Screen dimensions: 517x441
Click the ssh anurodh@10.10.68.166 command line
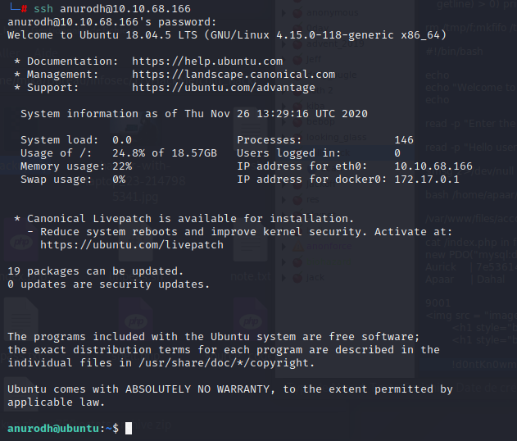112,9
